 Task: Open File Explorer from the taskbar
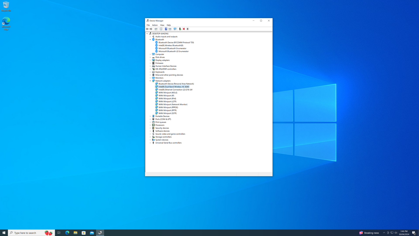point(75,233)
